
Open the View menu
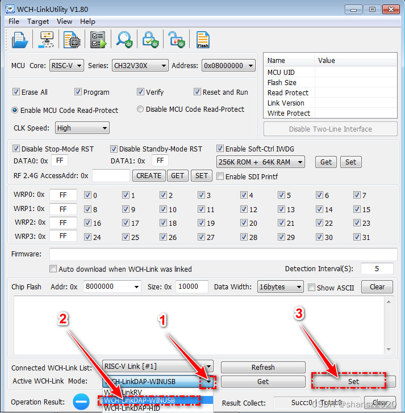tap(64, 22)
